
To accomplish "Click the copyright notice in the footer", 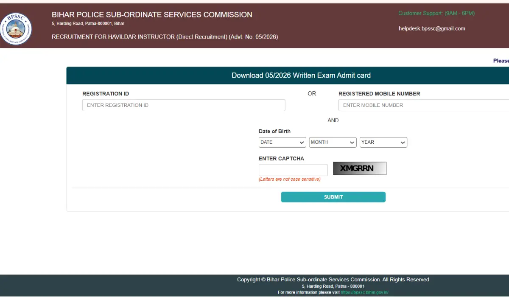I will [333, 280].
